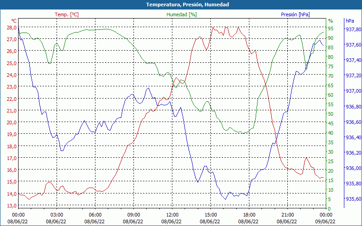Click the '13,0' temperature axis value
This screenshot has height=226, width=362.
pos(12,206)
